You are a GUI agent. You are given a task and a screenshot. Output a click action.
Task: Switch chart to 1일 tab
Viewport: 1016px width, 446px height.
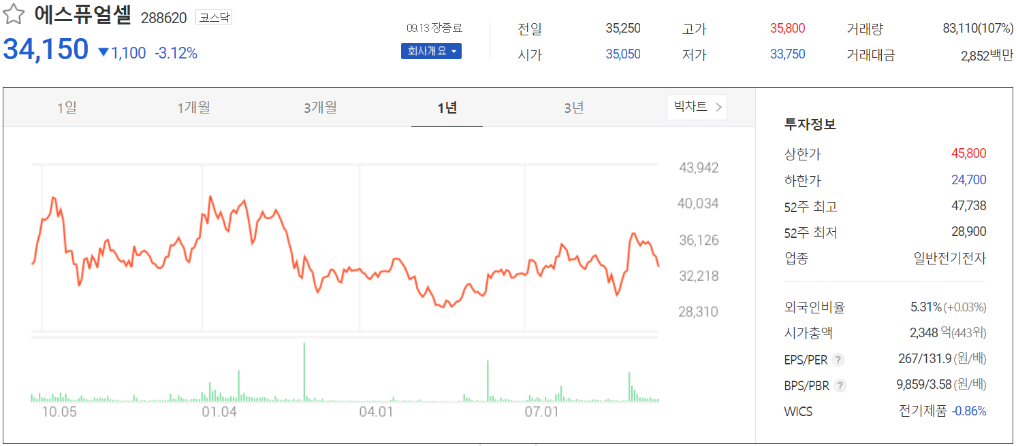coord(67,107)
